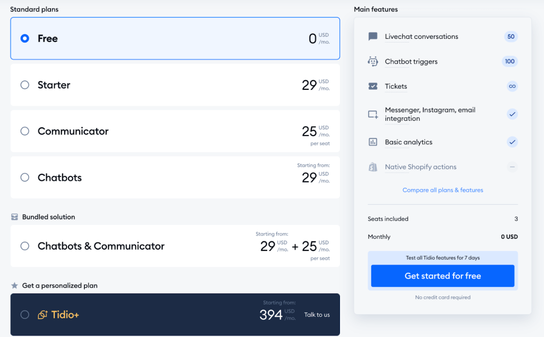Click the Livechat conversations feature label
This screenshot has width=544, height=337.
pos(421,37)
